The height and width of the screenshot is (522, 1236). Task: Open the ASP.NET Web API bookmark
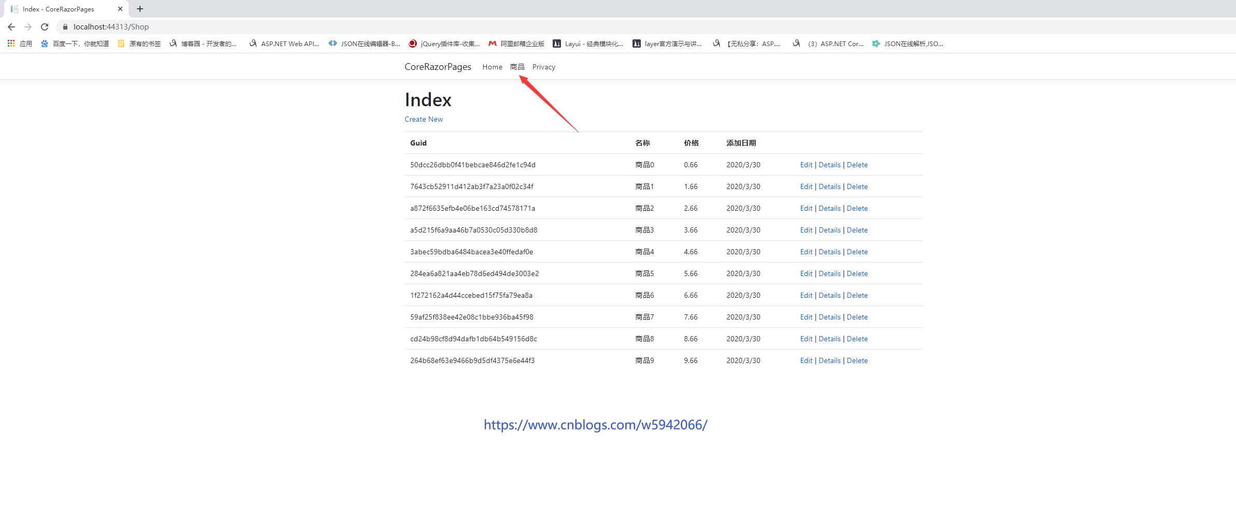pyautogui.click(x=284, y=44)
